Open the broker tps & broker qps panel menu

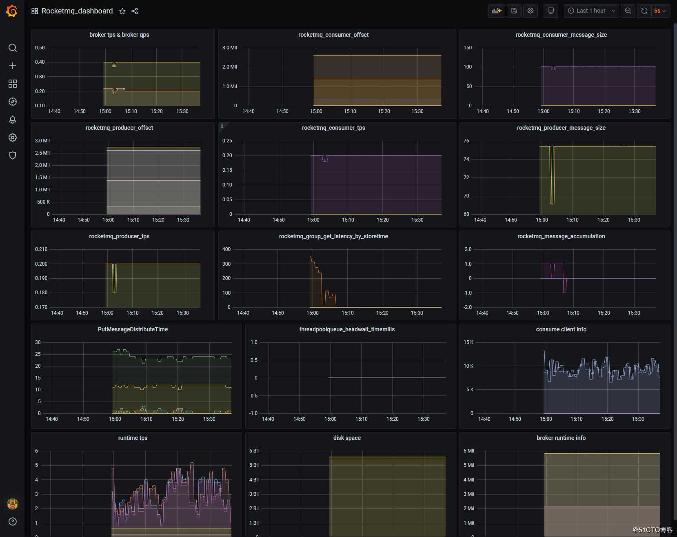coord(119,35)
